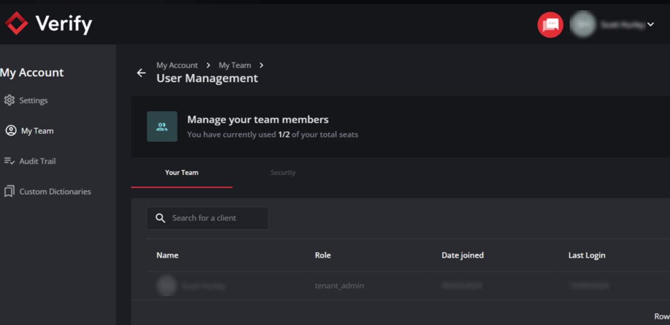The width and height of the screenshot is (670, 325).
Task: Click the Audit Trail checklist icon
Action: [9, 161]
